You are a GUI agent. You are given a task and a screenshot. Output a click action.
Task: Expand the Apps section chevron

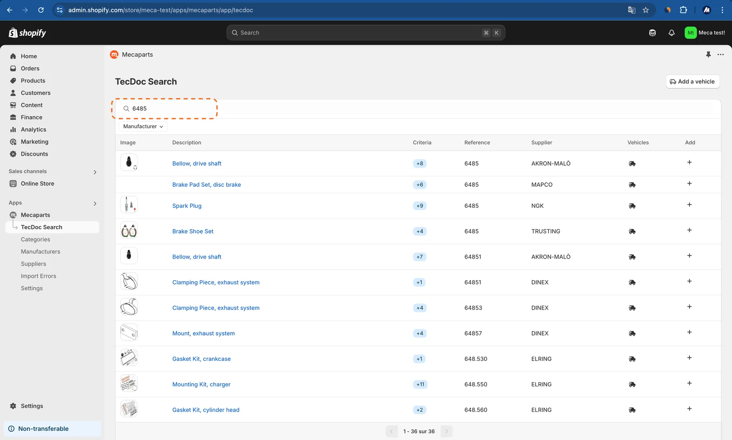95,203
